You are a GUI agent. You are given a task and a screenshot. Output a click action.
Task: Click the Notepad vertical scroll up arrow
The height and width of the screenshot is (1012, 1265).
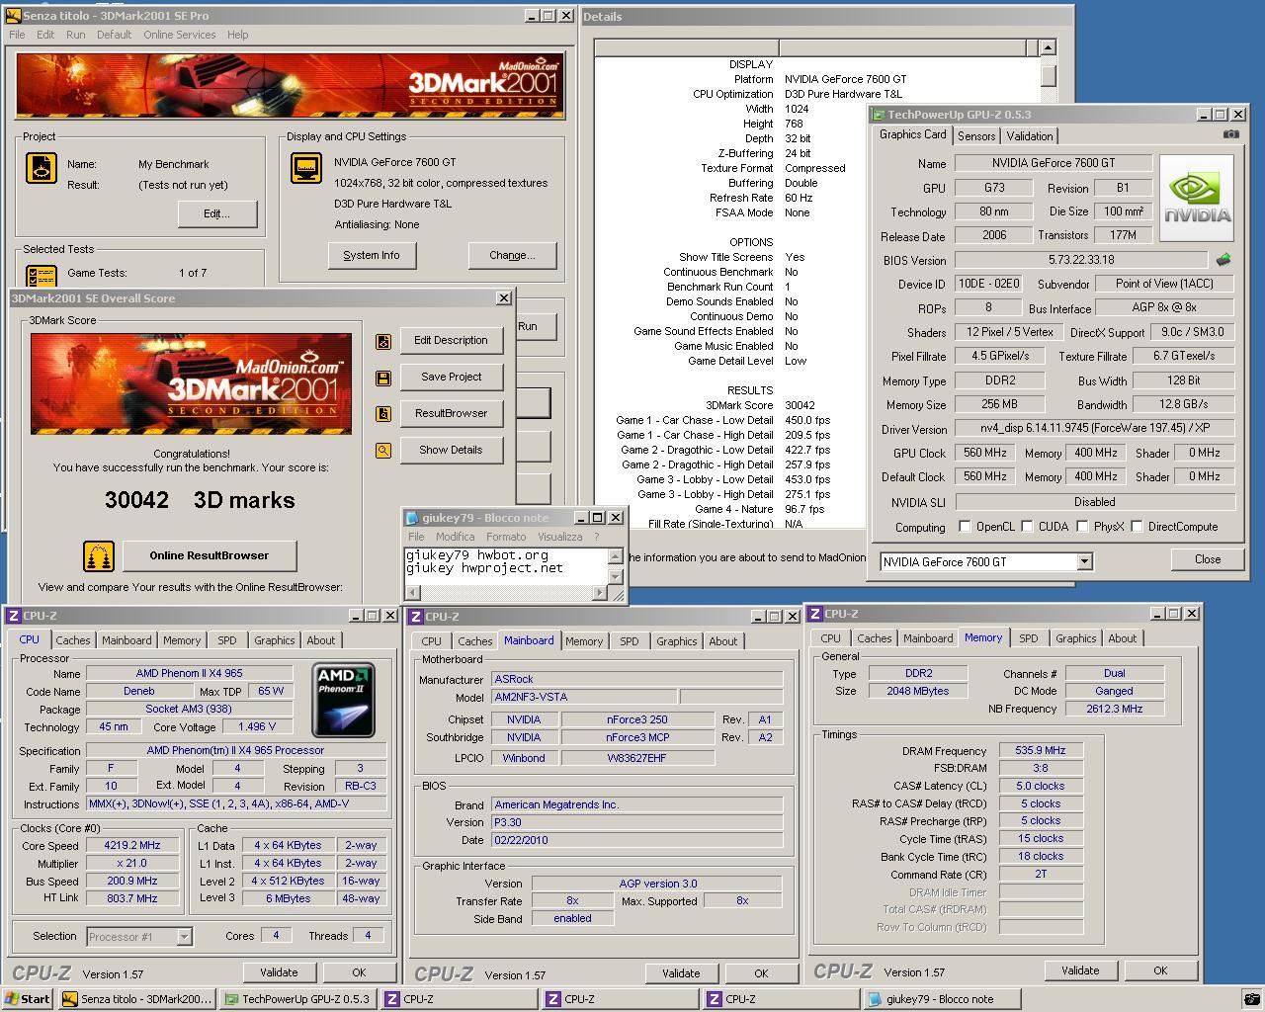tap(615, 556)
